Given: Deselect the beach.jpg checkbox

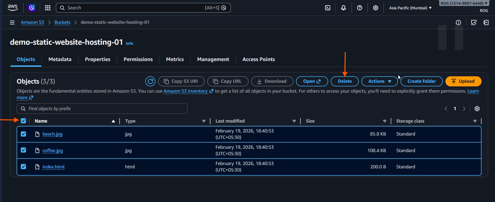Looking at the screenshot, I should [x=23, y=134].
